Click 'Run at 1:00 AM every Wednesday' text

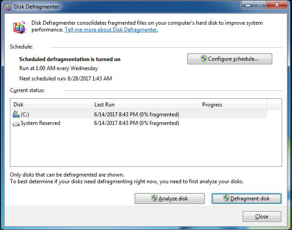58,68
